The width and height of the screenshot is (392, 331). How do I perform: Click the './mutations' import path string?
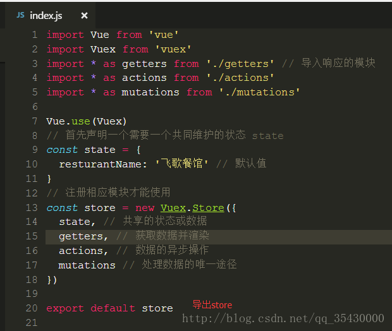tap(259, 92)
